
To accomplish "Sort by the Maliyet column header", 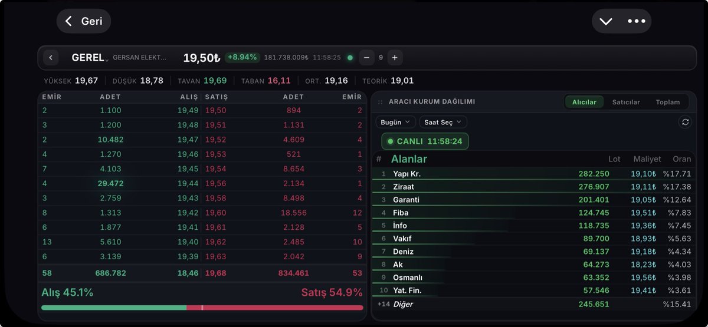I will click(x=647, y=159).
